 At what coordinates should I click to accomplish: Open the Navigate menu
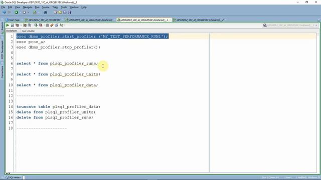[x=28, y=7]
